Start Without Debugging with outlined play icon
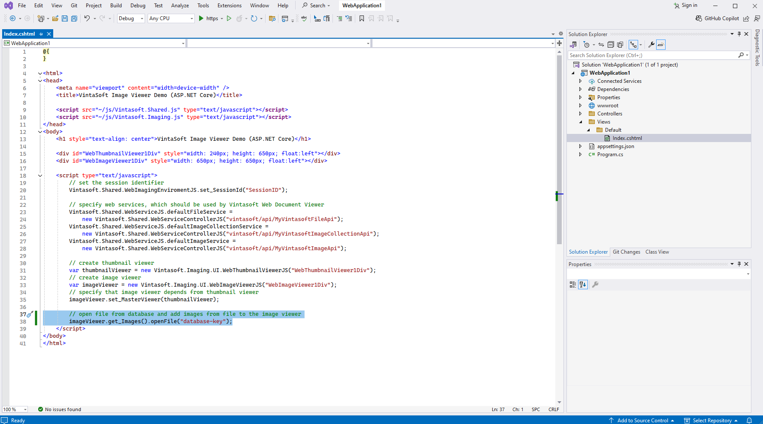 229,18
